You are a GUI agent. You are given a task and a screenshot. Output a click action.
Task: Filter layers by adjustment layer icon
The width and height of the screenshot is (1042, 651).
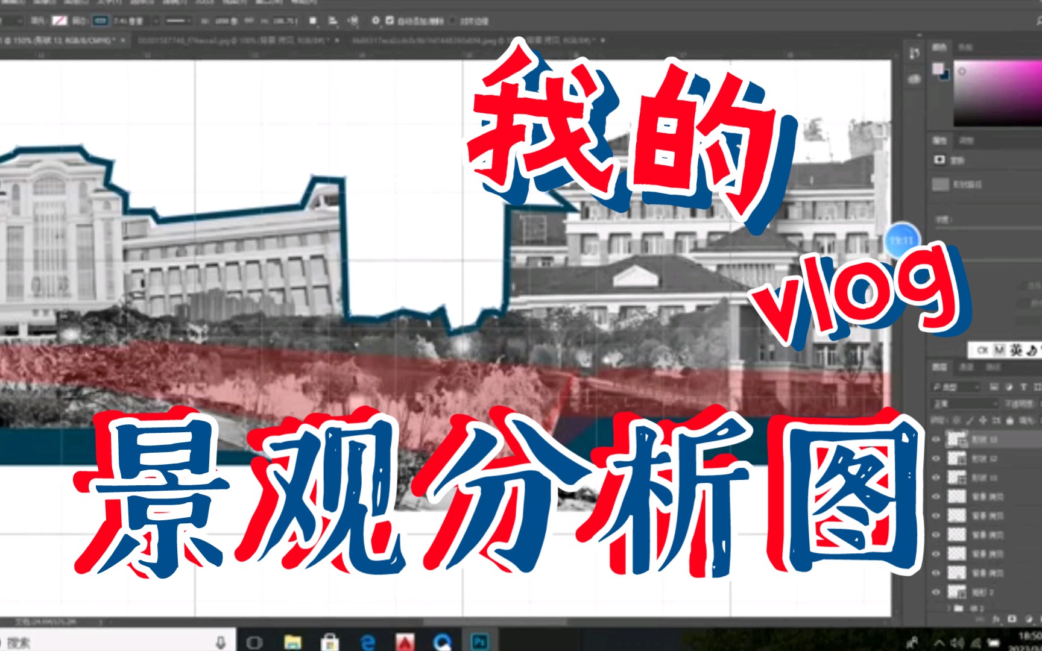pos(1009,387)
